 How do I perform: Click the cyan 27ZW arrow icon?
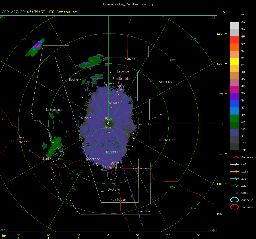click(234, 179)
